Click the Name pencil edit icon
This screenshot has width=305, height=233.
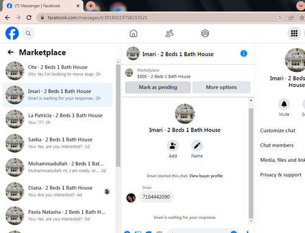pyautogui.click(x=197, y=145)
